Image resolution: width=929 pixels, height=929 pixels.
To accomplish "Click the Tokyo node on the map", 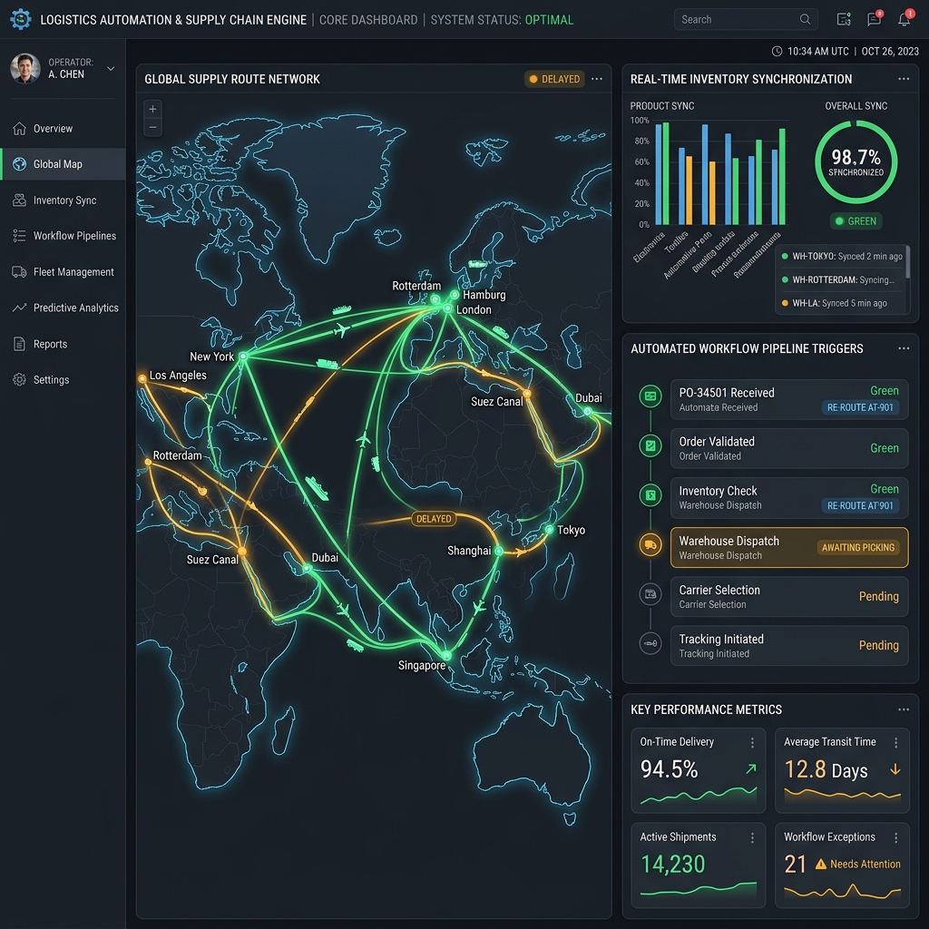I will tap(549, 530).
